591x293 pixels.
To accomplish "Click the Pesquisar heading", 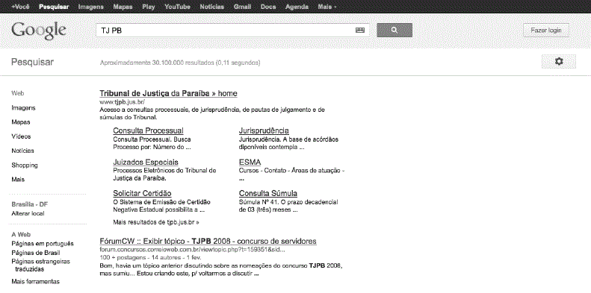I will pyautogui.click(x=32, y=62).
